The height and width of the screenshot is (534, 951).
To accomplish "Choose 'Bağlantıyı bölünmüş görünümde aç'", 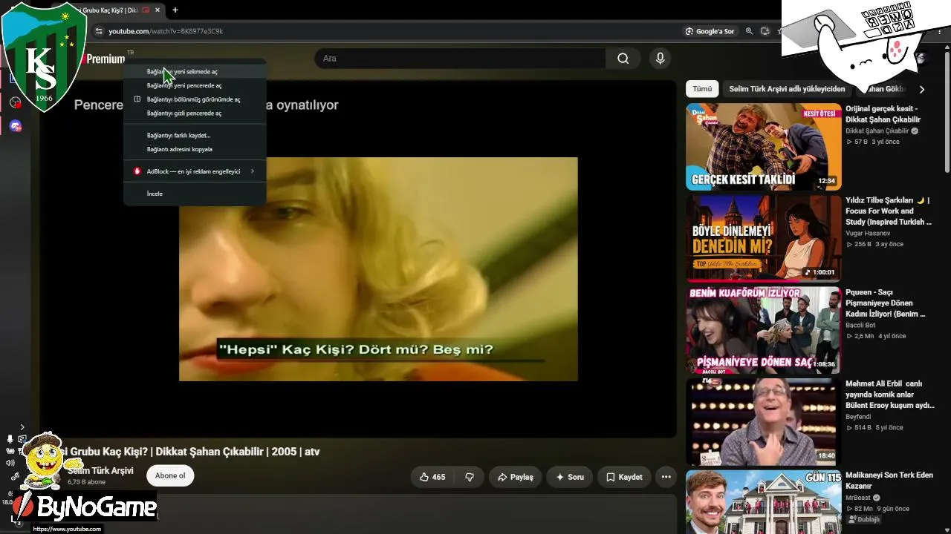I will pos(195,99).
